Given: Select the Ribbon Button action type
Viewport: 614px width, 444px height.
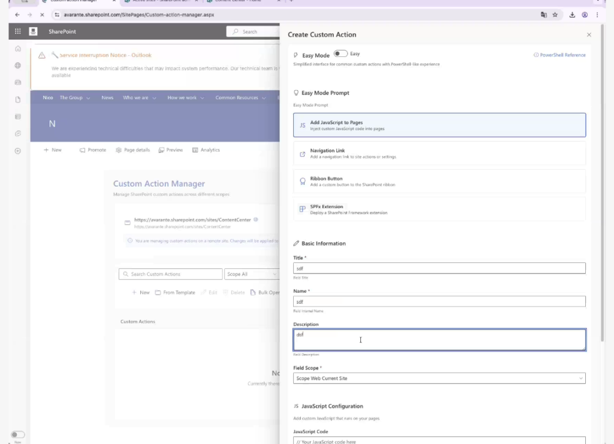Looking at the screenshot, I should click(x=439, y=181).
